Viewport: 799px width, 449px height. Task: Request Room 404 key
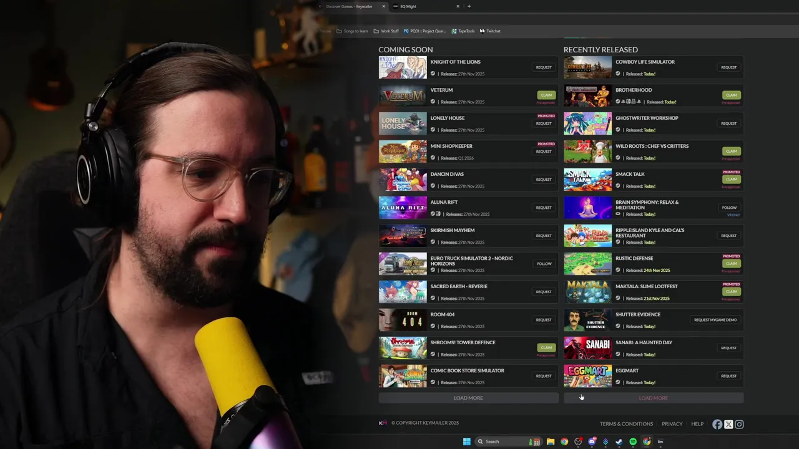point(544,320)
